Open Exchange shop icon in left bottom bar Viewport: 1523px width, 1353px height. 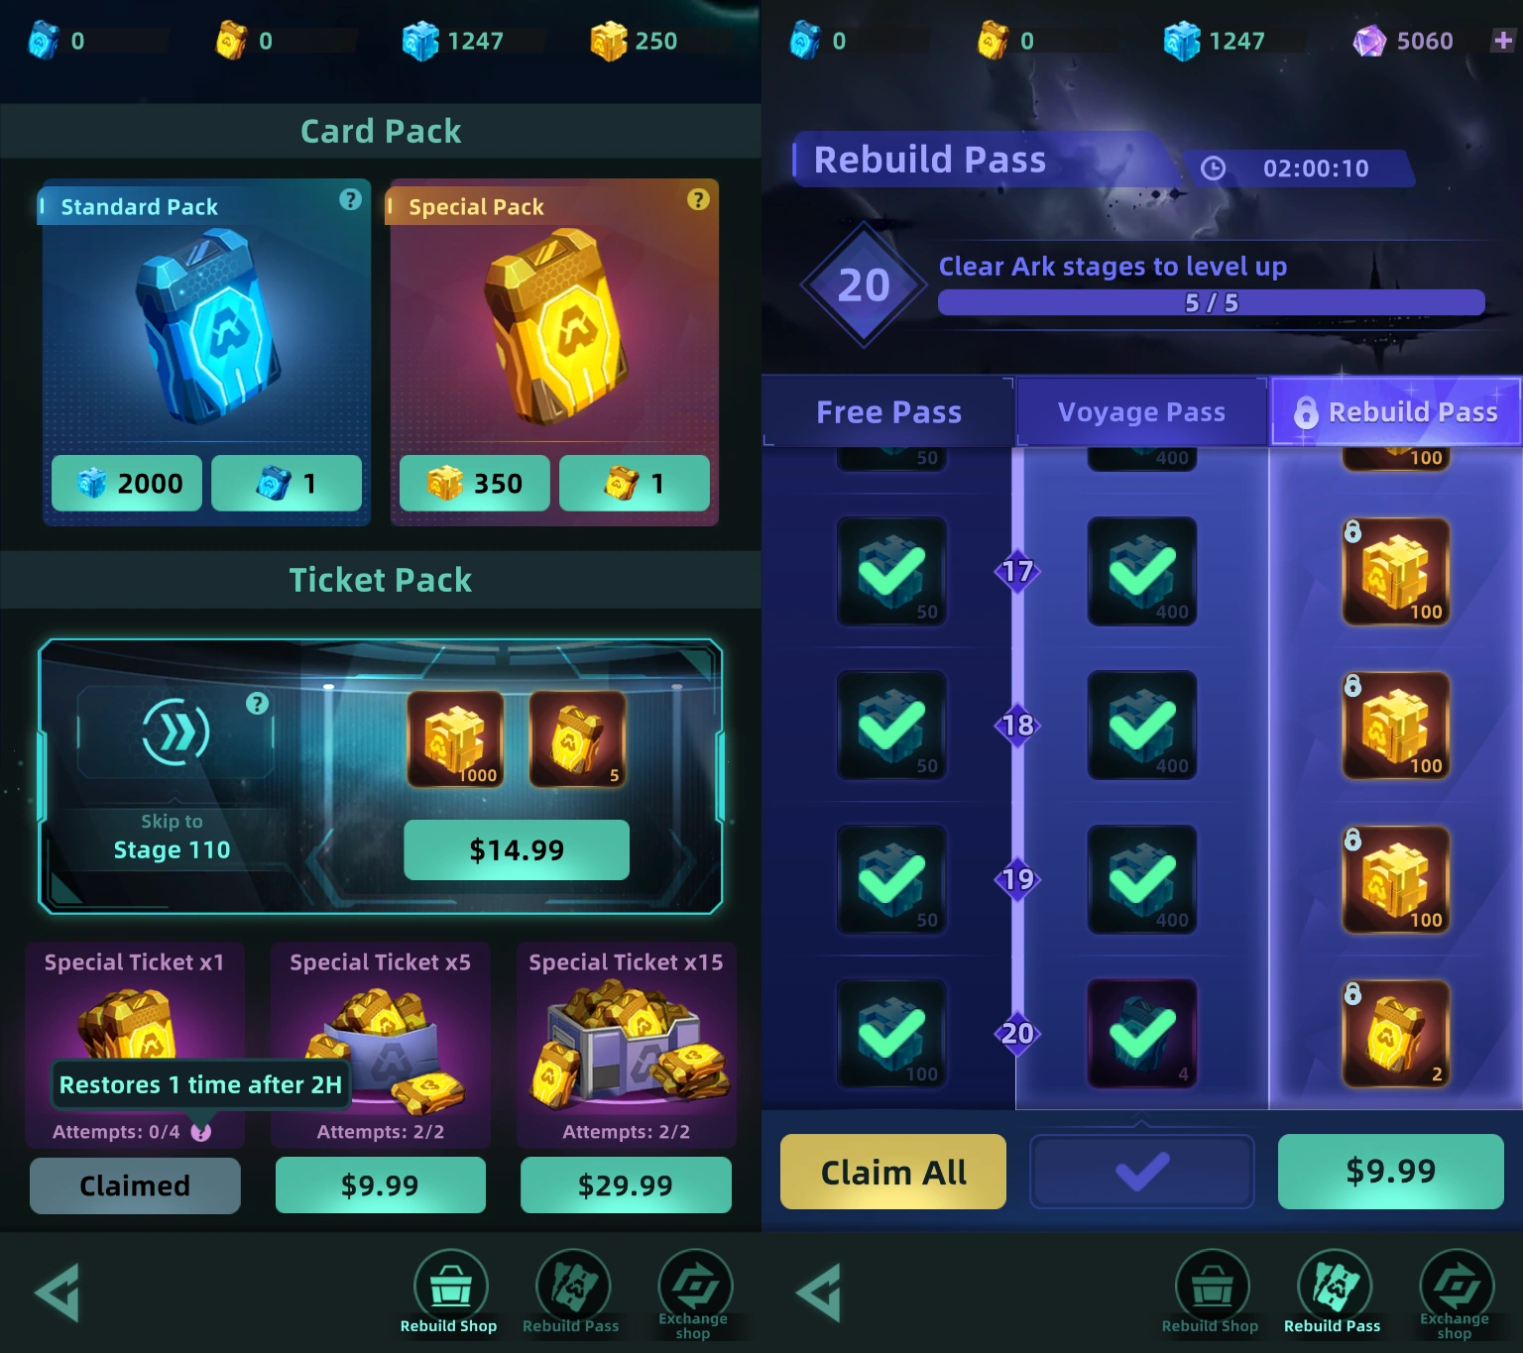tap(693, 1294)
